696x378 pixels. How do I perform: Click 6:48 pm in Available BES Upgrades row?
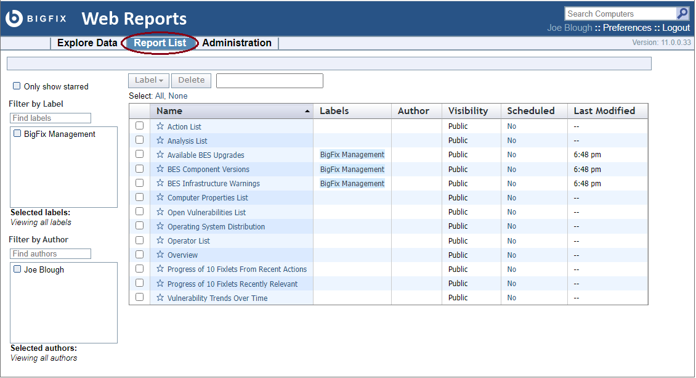coord(587,155)
